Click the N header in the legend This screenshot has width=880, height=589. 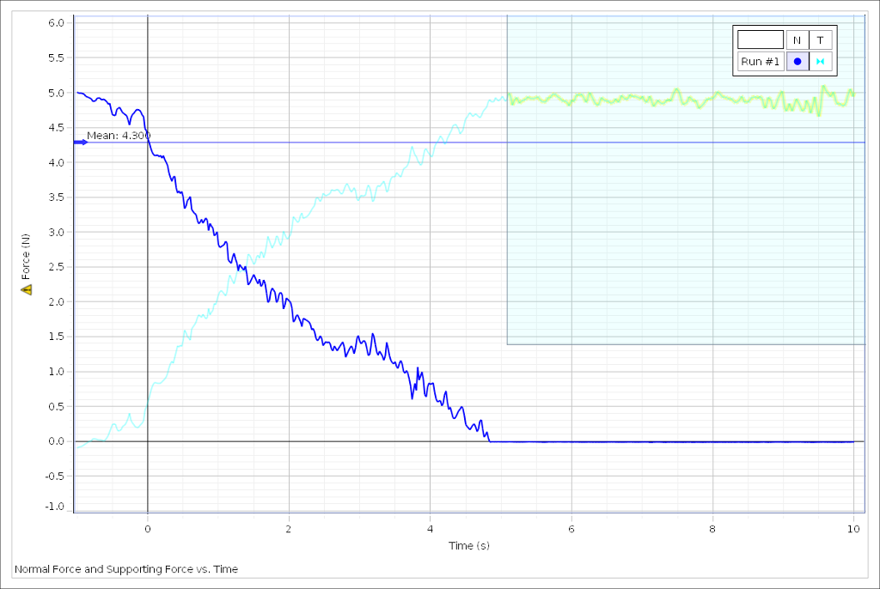pyautogui.click(x=796, y=39)
